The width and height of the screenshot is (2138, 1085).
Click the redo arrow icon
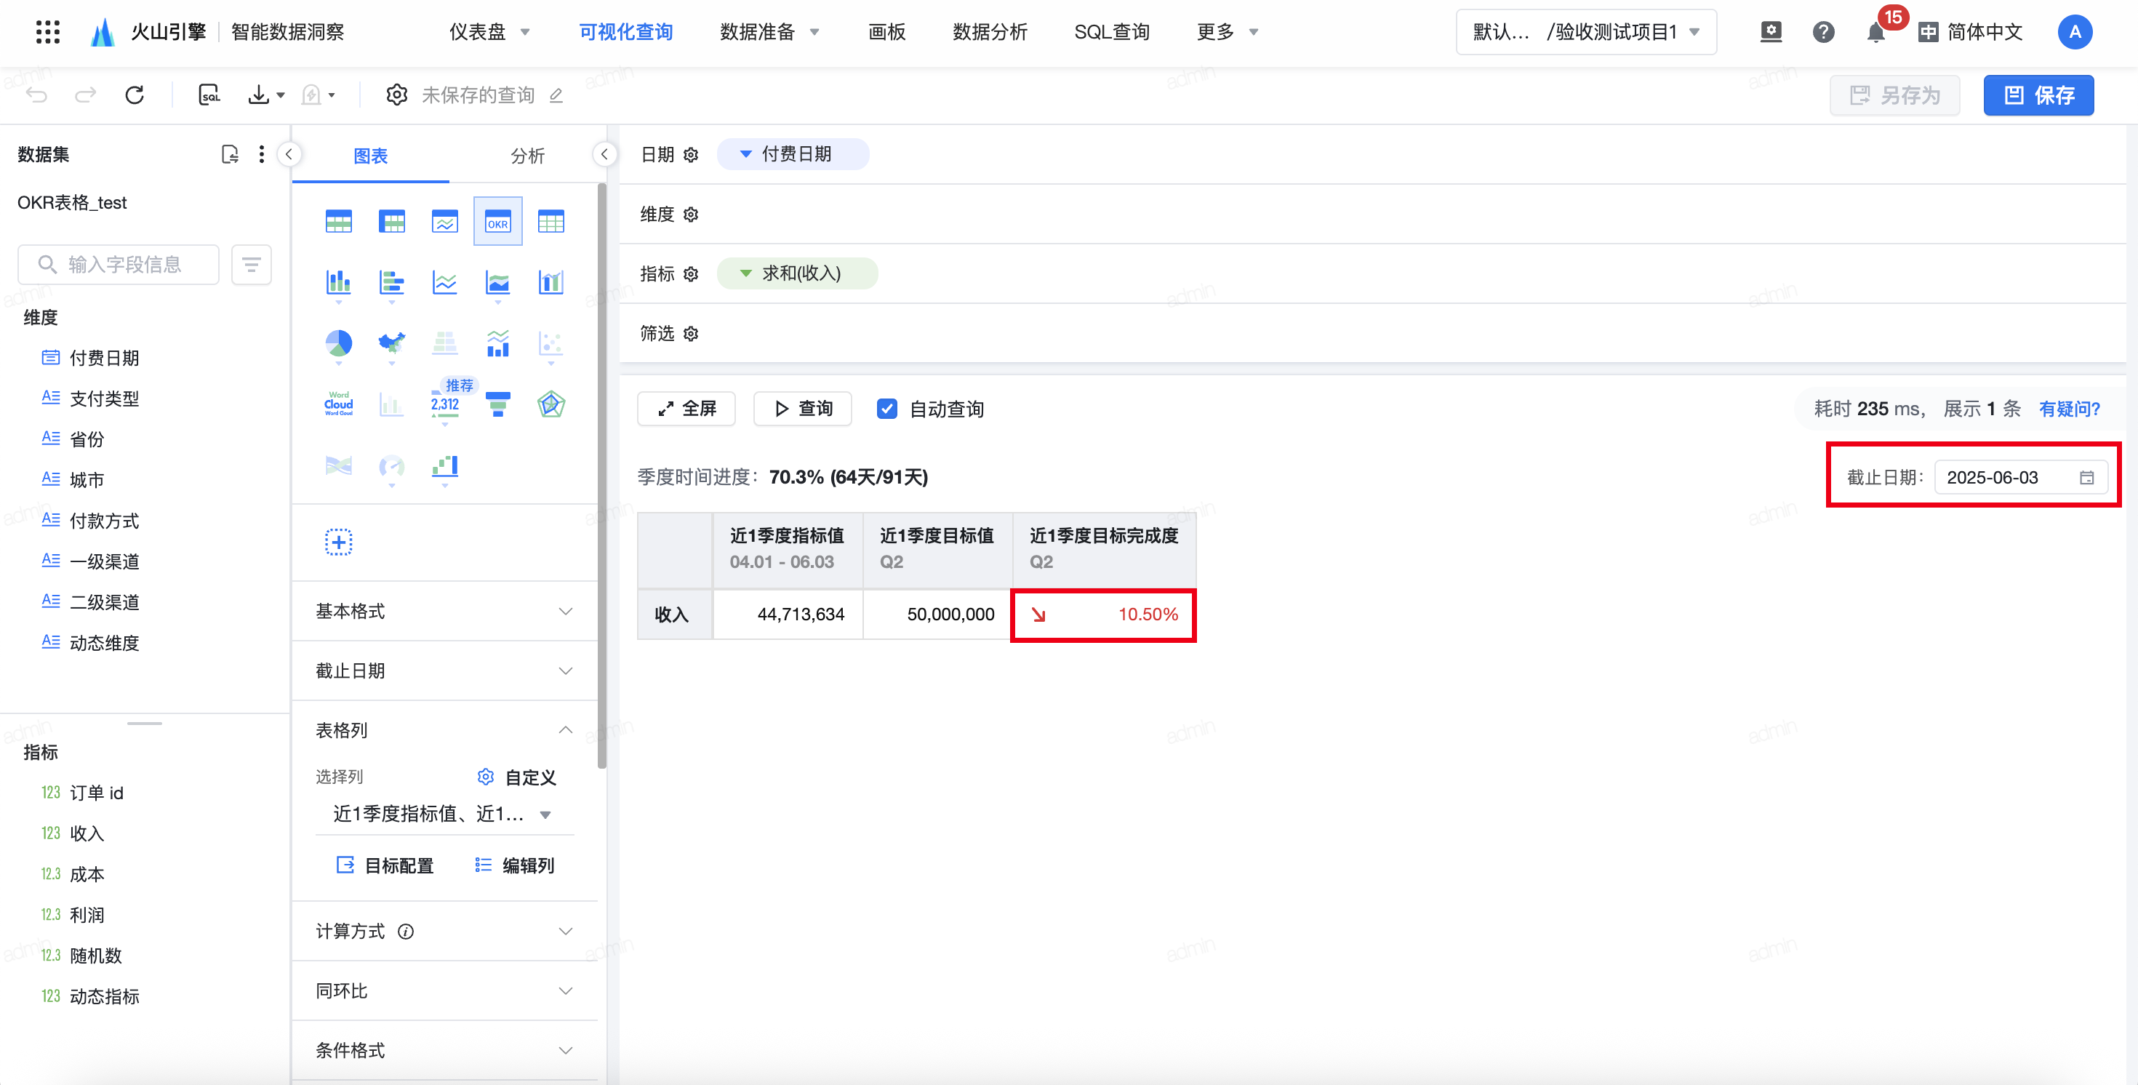tap(86, 95)
